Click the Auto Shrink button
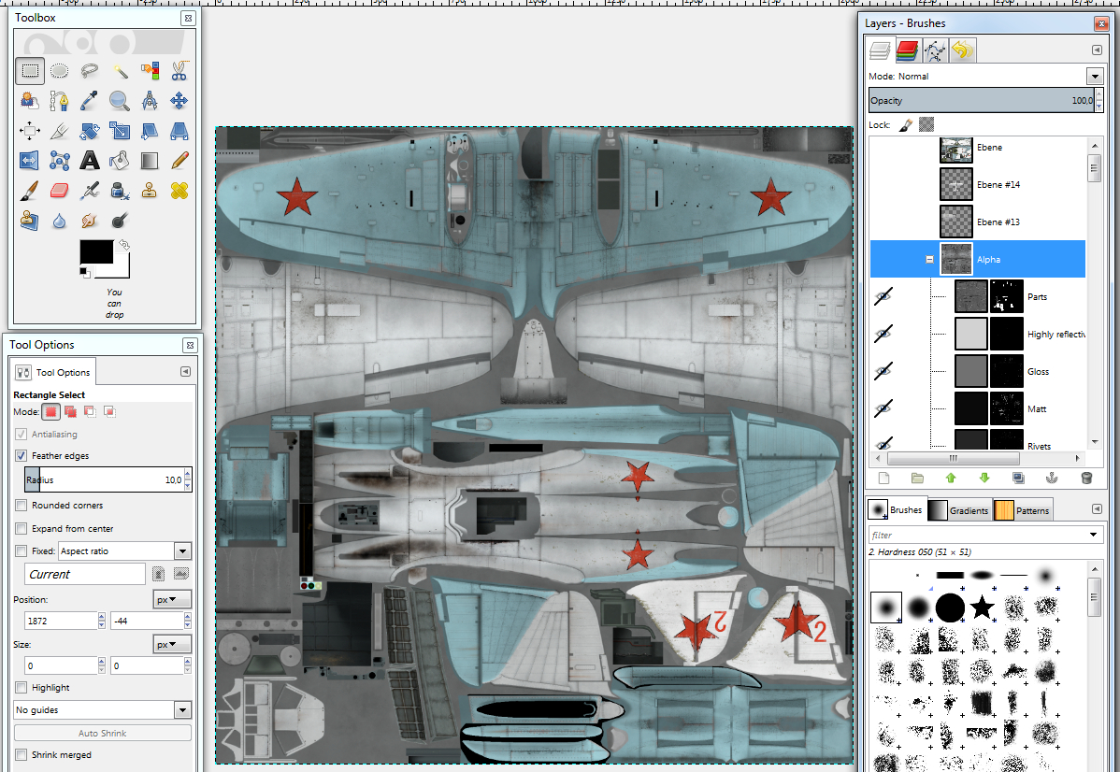Image resolution: width=1120 pixels, height=772 pixels. click(103, 734)
